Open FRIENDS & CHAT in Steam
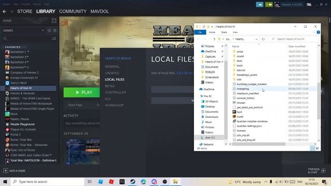331x186 pixels. (317, 171)
